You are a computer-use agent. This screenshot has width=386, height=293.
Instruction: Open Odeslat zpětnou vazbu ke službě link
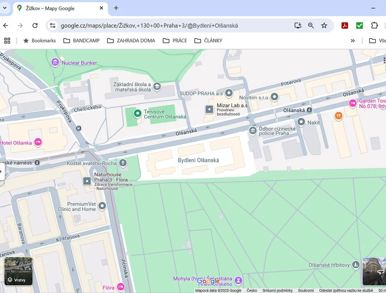(x=346, y=290)
